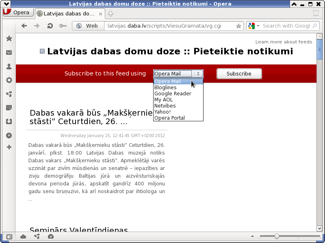Open zoom options arrow next to zoom slider
Viewport: 325px width, 243px height.
(252, 236)
